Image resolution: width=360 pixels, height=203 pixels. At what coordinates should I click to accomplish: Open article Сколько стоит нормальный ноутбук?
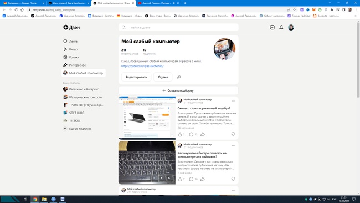204,108
